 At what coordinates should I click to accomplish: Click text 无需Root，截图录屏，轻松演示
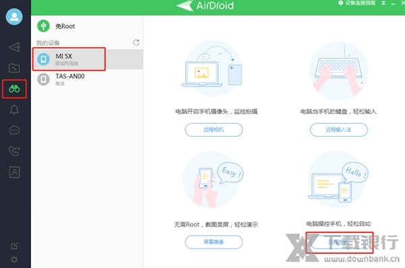click(x=216, y=224)
